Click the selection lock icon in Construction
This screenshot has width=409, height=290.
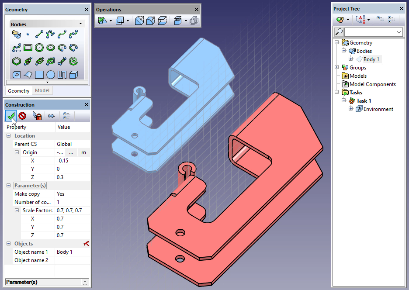click(x=37, y=116)
